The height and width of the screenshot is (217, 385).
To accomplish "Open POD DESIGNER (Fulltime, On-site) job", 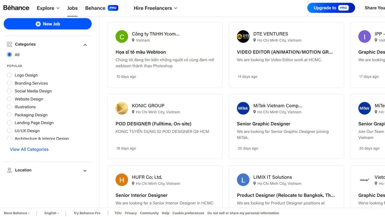I will [153, 124].
